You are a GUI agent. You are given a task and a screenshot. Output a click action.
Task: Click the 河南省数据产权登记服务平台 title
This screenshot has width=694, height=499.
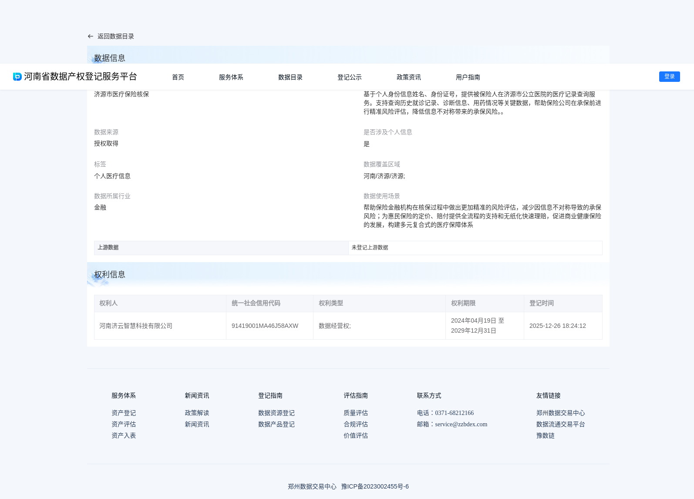[x=81, y=77]
